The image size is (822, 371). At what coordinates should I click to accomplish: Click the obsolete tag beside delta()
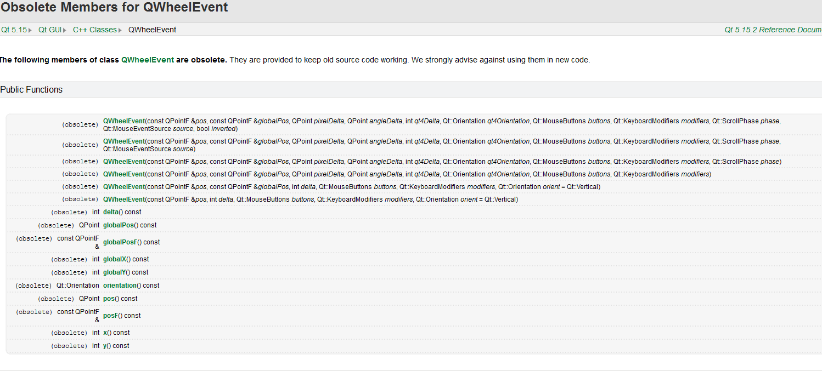[x=69, y=212]
